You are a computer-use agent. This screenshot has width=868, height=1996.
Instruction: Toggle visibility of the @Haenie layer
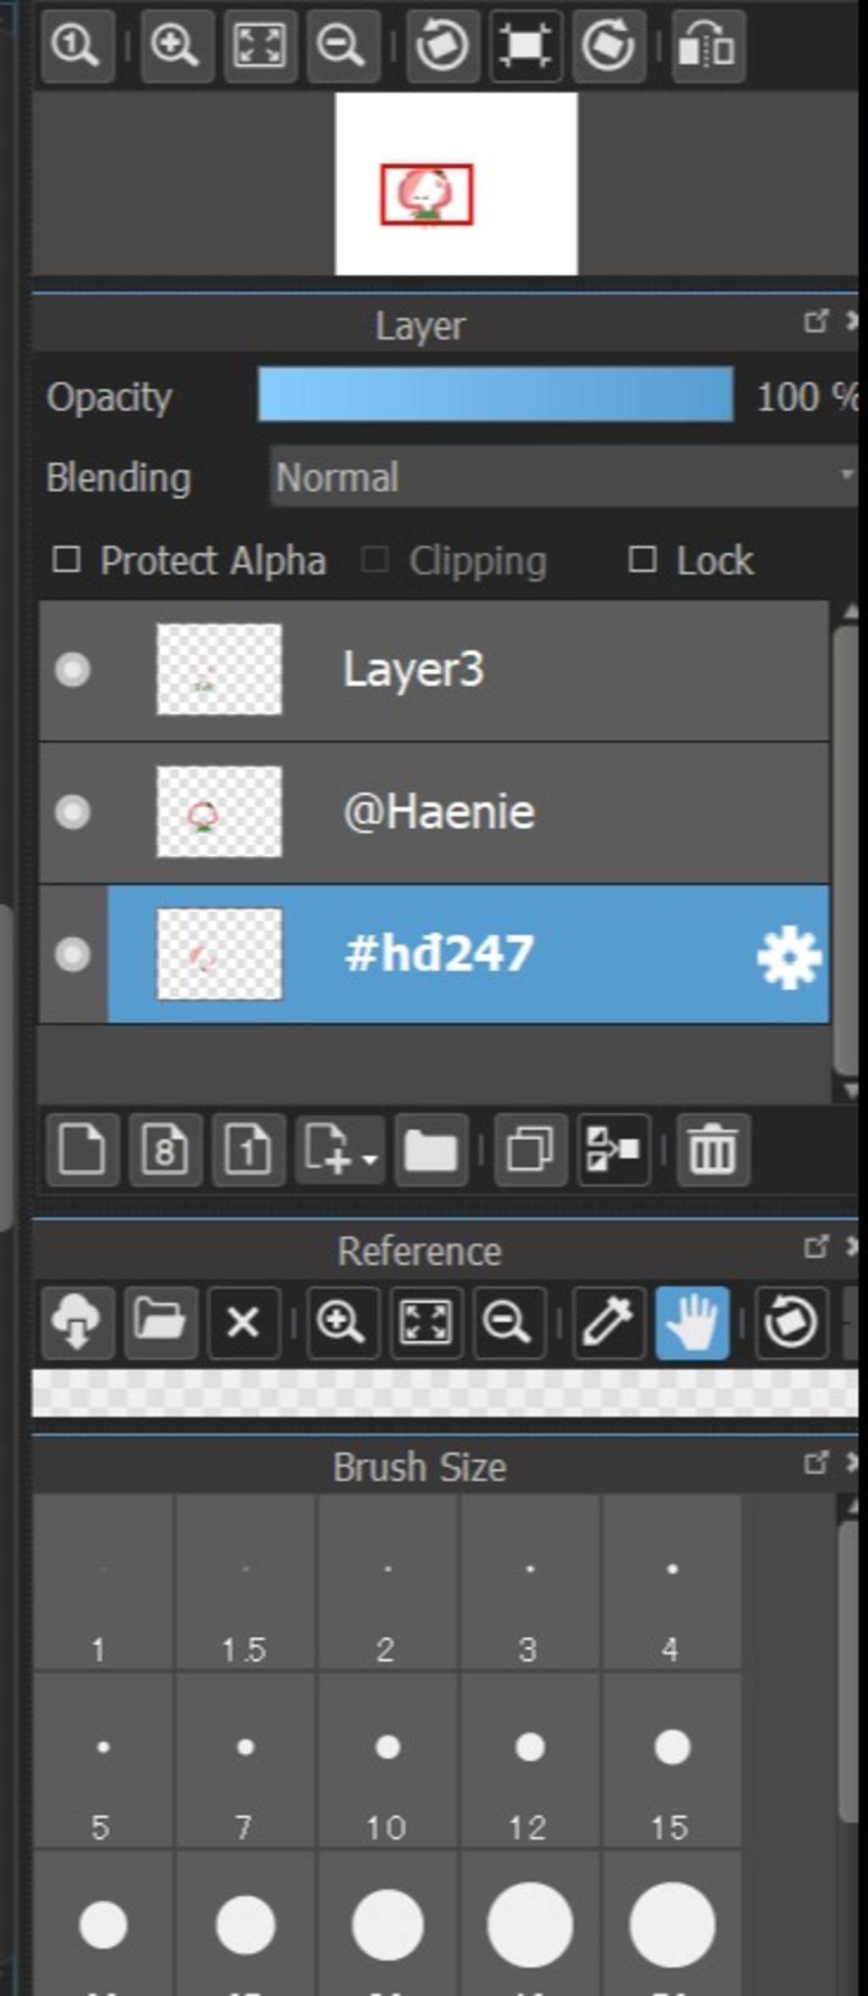(72, 812)
